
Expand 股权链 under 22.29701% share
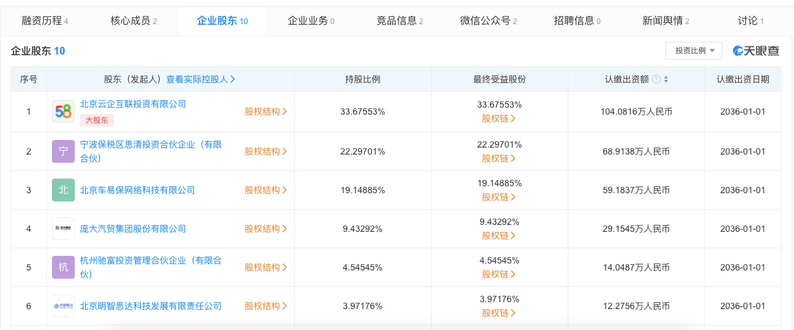(499, 158)
